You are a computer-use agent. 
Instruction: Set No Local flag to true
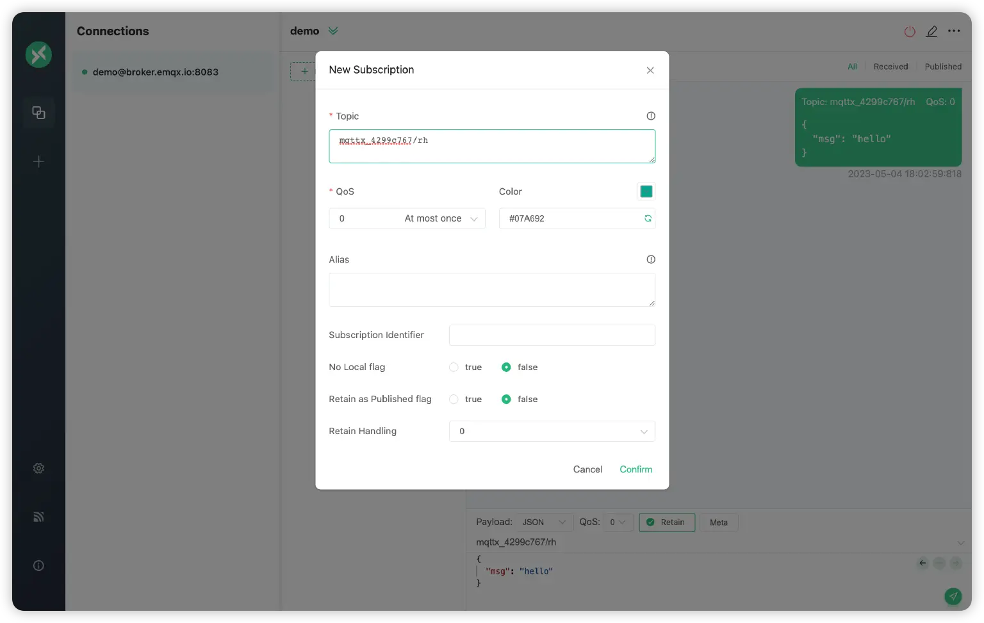pos(454,367)
